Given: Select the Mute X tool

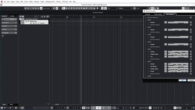Looking at the screenshot, I should pos(79,8).
